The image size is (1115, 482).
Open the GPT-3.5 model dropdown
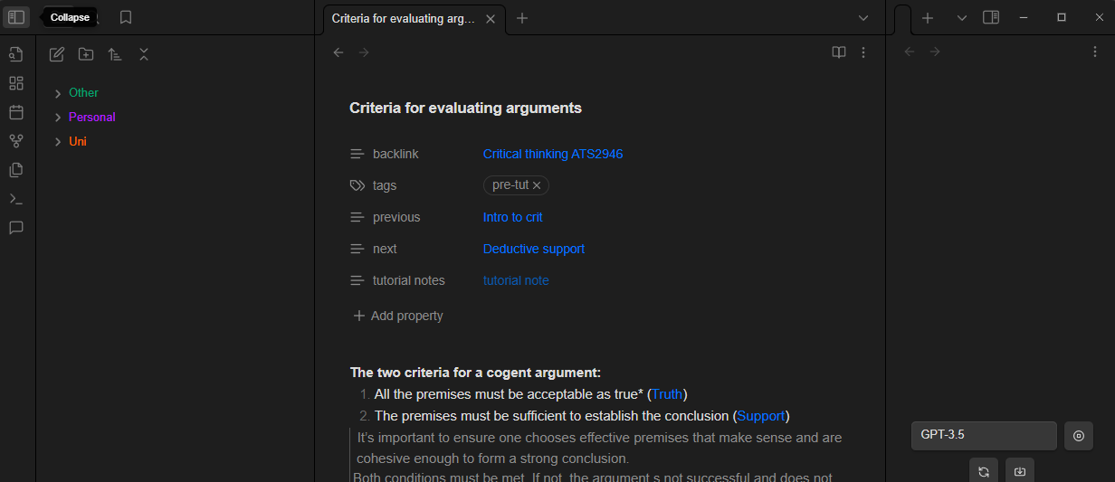(x=983, y=435)
